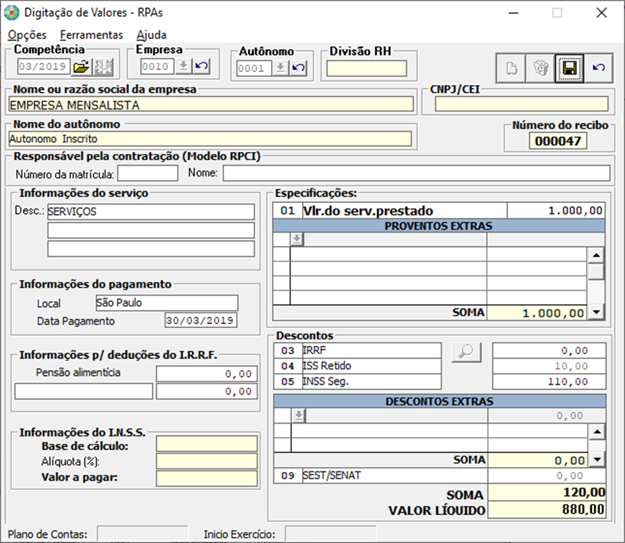Viewport: 625px width, 543px height.
Task: Open the Ferramentas menu
Action: 92,35
